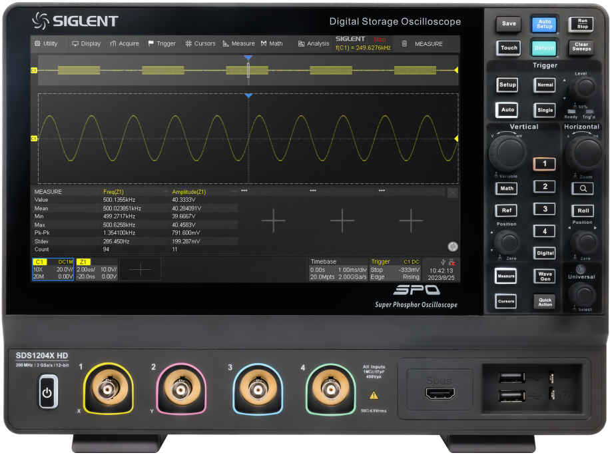Open the Z1 zoom descriptor box

(97, 269)
